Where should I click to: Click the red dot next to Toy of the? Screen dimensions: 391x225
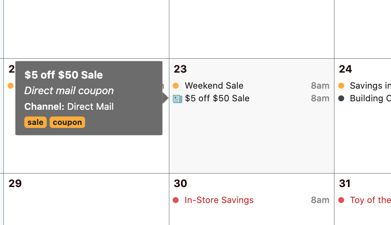(341, 200)
